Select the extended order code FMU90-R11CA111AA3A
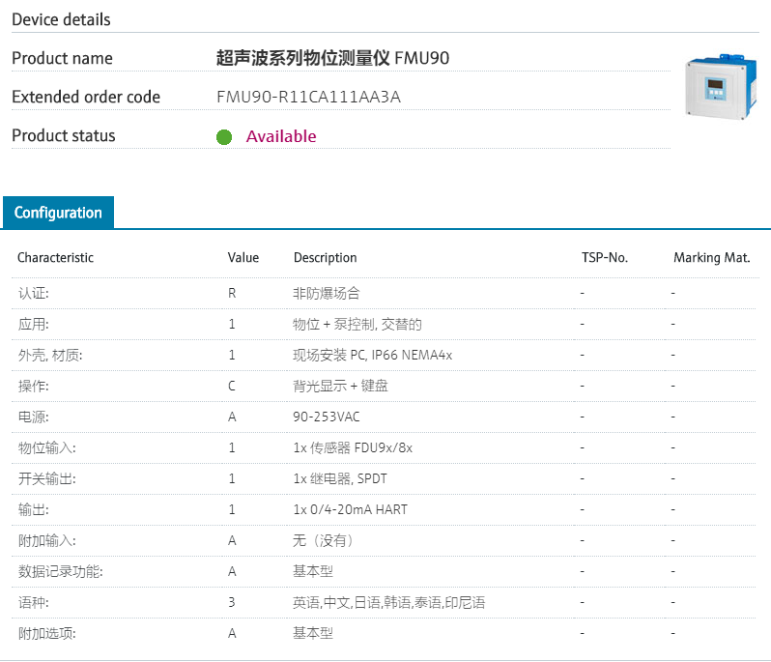771x662 pixels. pos(308,98)
